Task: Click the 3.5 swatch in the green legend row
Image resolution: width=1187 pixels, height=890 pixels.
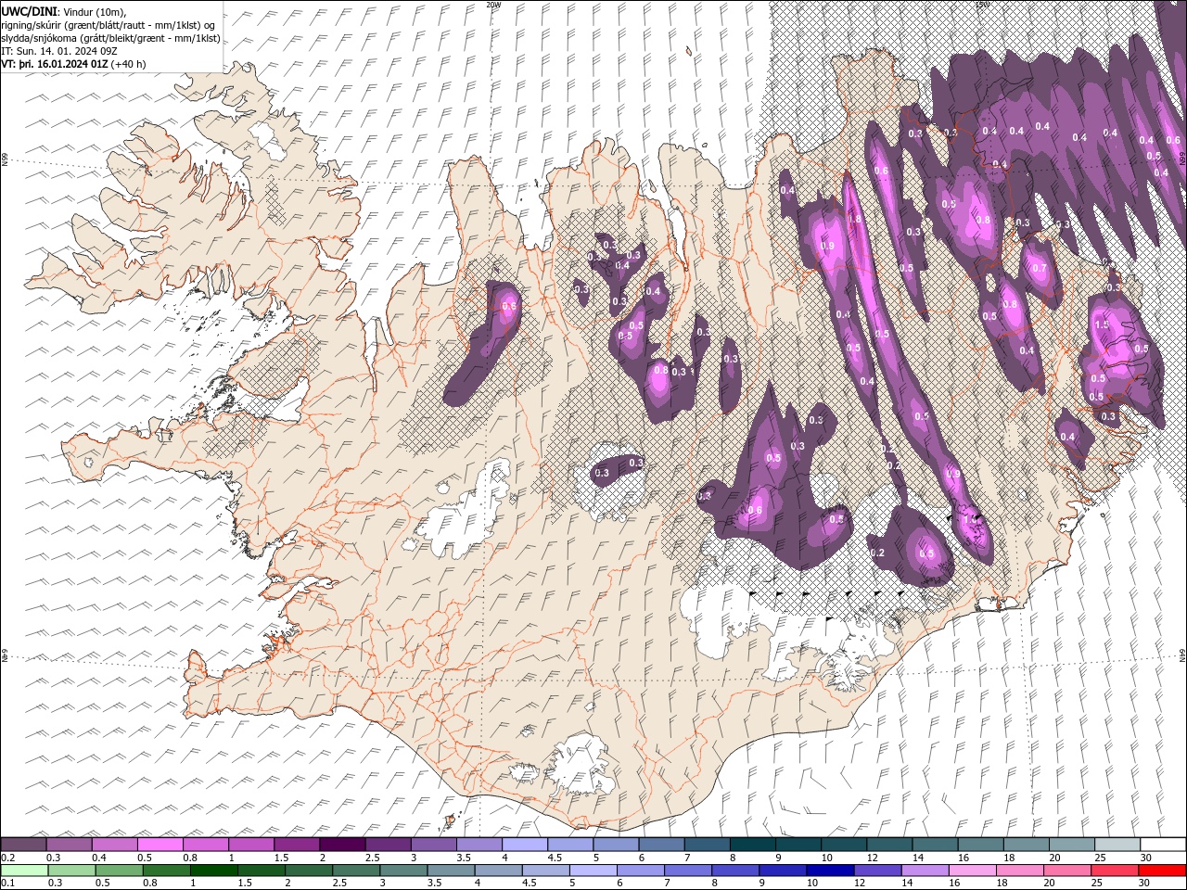Action: tap(450, 871)
